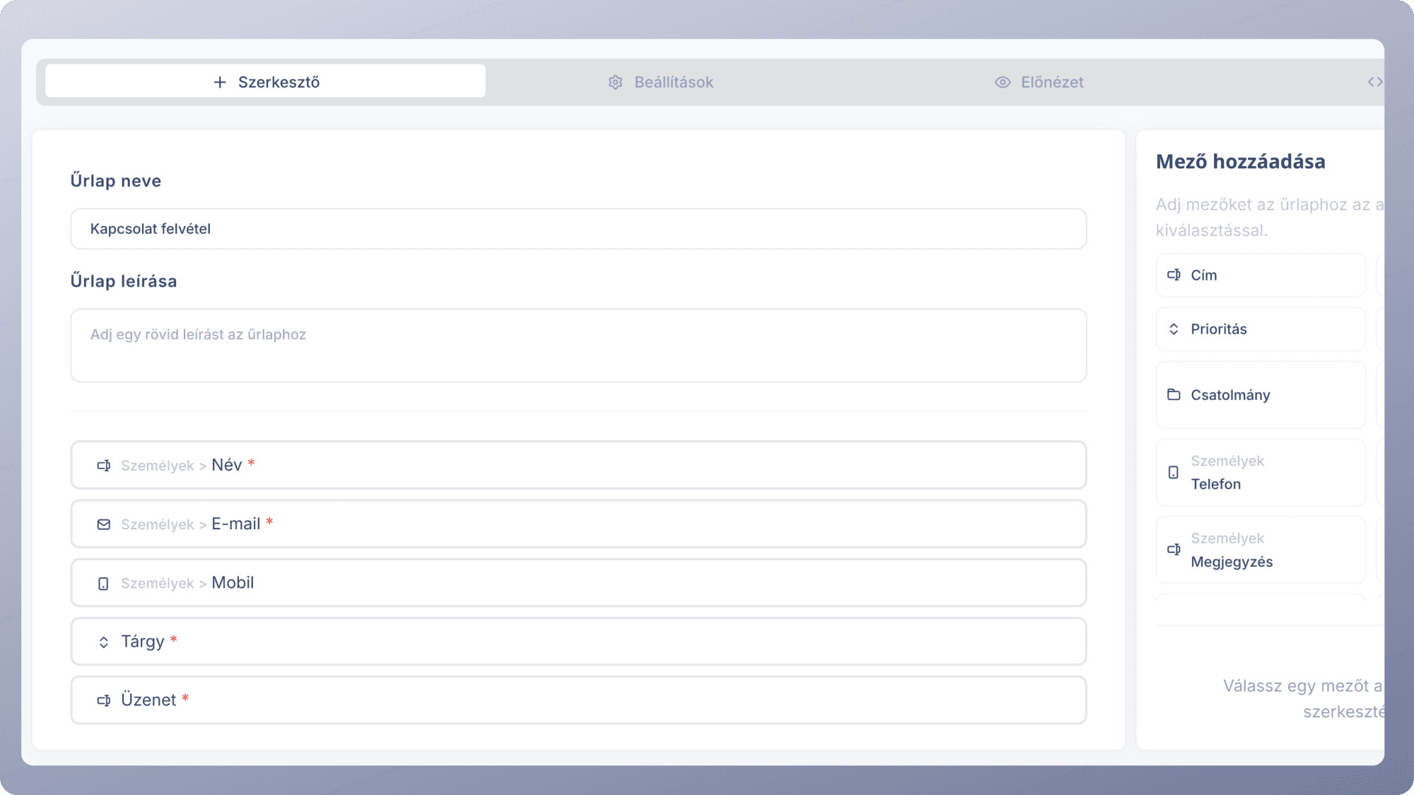Image resolution: width=1414 pixels, height=795 pixels.
Task: Click the gear icon beside Beállítások
Action: pos(616,82)
